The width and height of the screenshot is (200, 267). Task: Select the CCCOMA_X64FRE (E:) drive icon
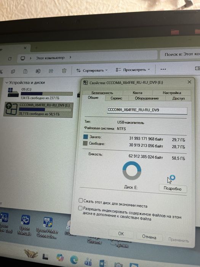pos(11,109)
